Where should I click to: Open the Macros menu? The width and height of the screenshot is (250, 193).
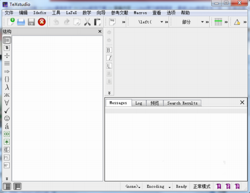pos(140,13)
